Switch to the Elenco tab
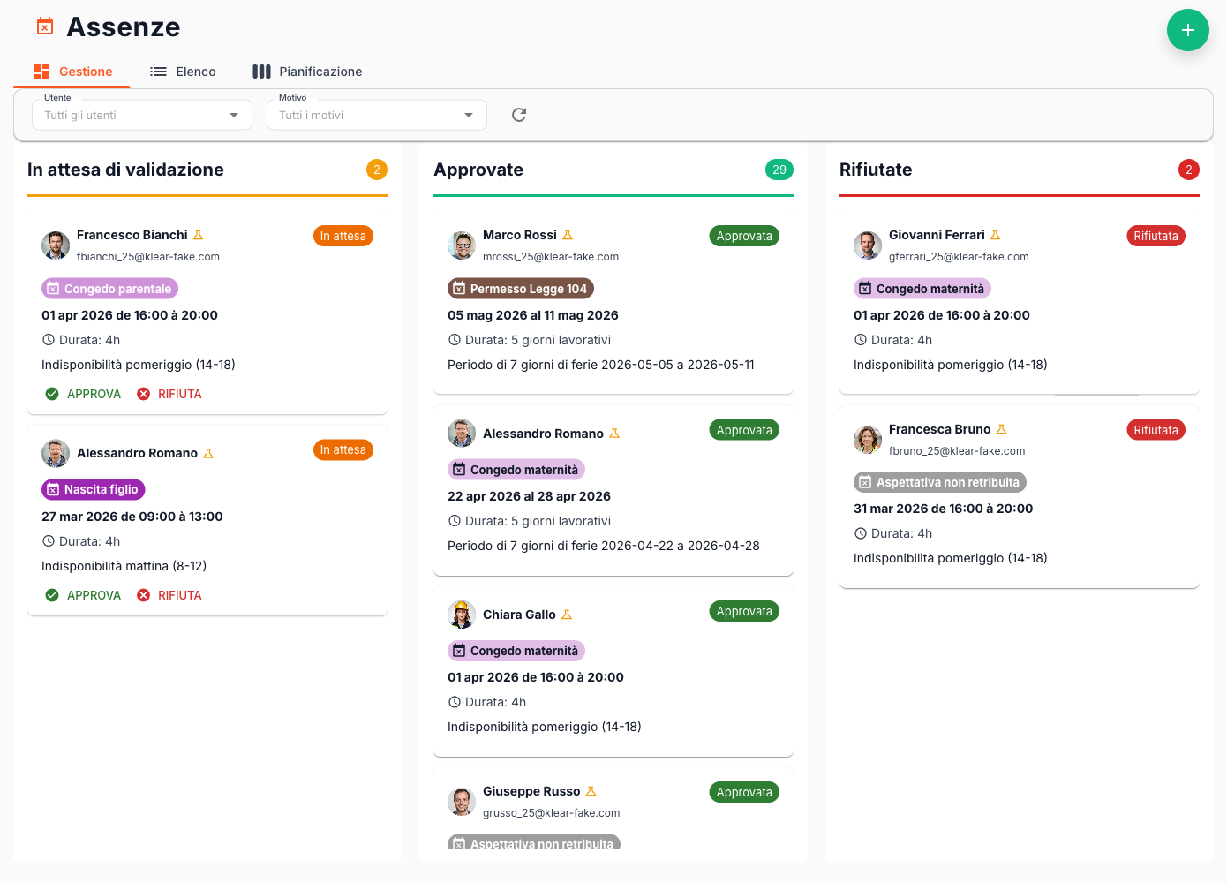This screenshot has width=1227, height=883. [195, 71]
